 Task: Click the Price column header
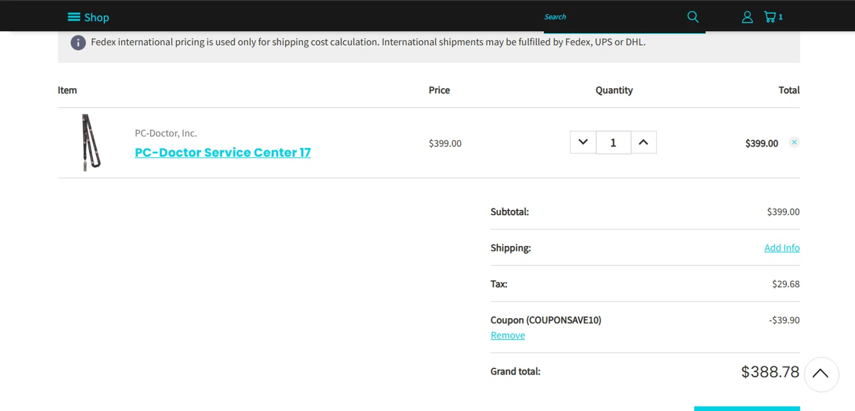[439, 90]
